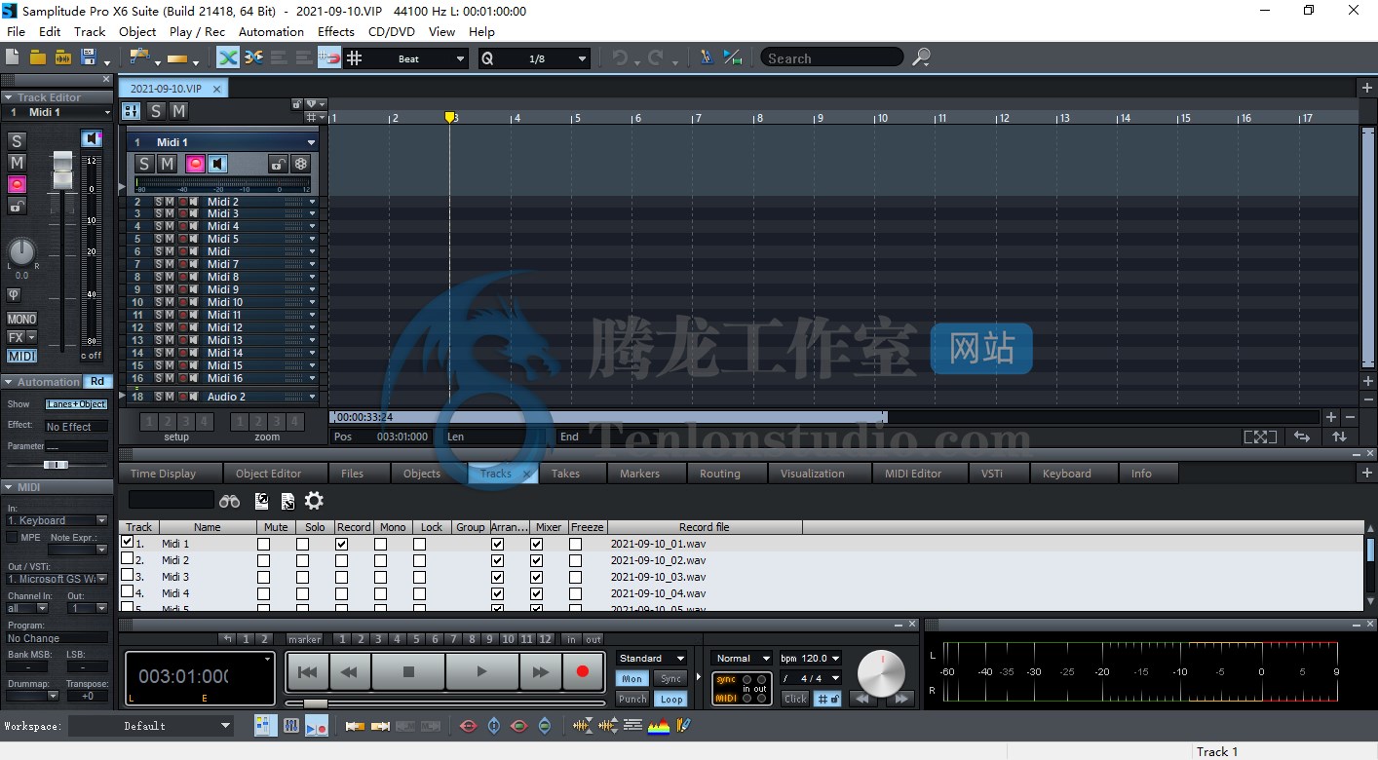Switch to the Markers tab
This screenshot has width=1378, height=760.
[640, 474]
